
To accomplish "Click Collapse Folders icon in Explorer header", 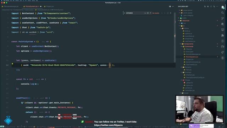I will point(214,6).
